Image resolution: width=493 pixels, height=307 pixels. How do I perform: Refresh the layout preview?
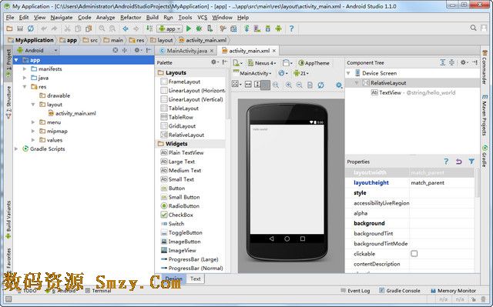point(320,85)
